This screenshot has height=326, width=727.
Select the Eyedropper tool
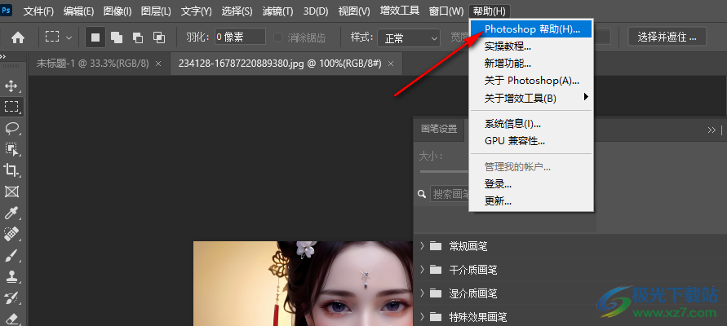click(11, 213)
